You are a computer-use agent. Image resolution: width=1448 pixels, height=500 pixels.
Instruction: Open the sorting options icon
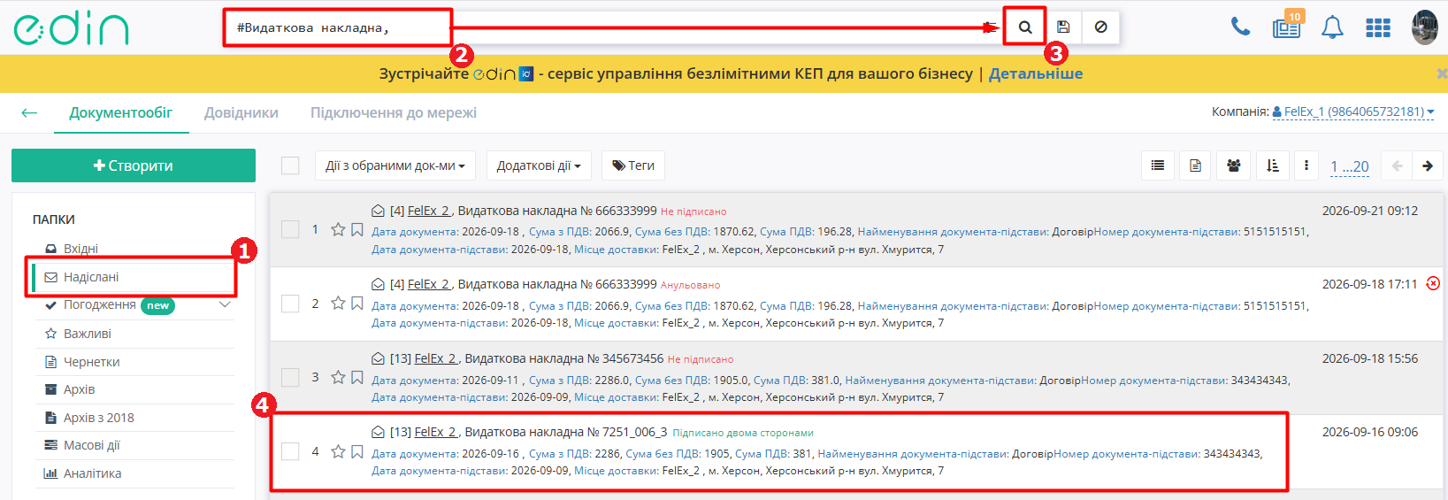1272,165
